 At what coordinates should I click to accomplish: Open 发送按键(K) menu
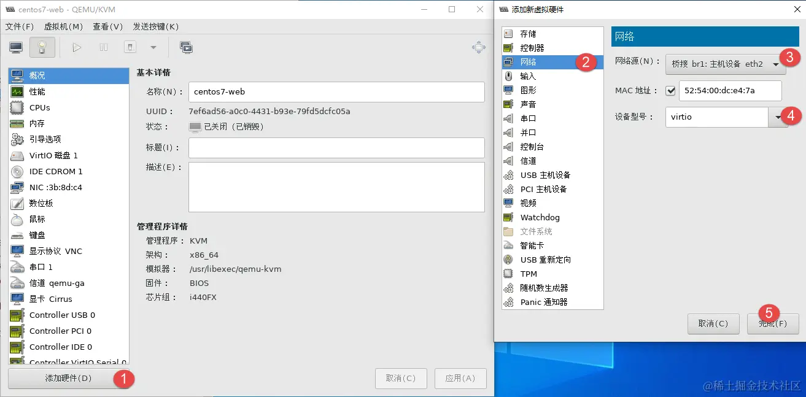coord(156,26)
